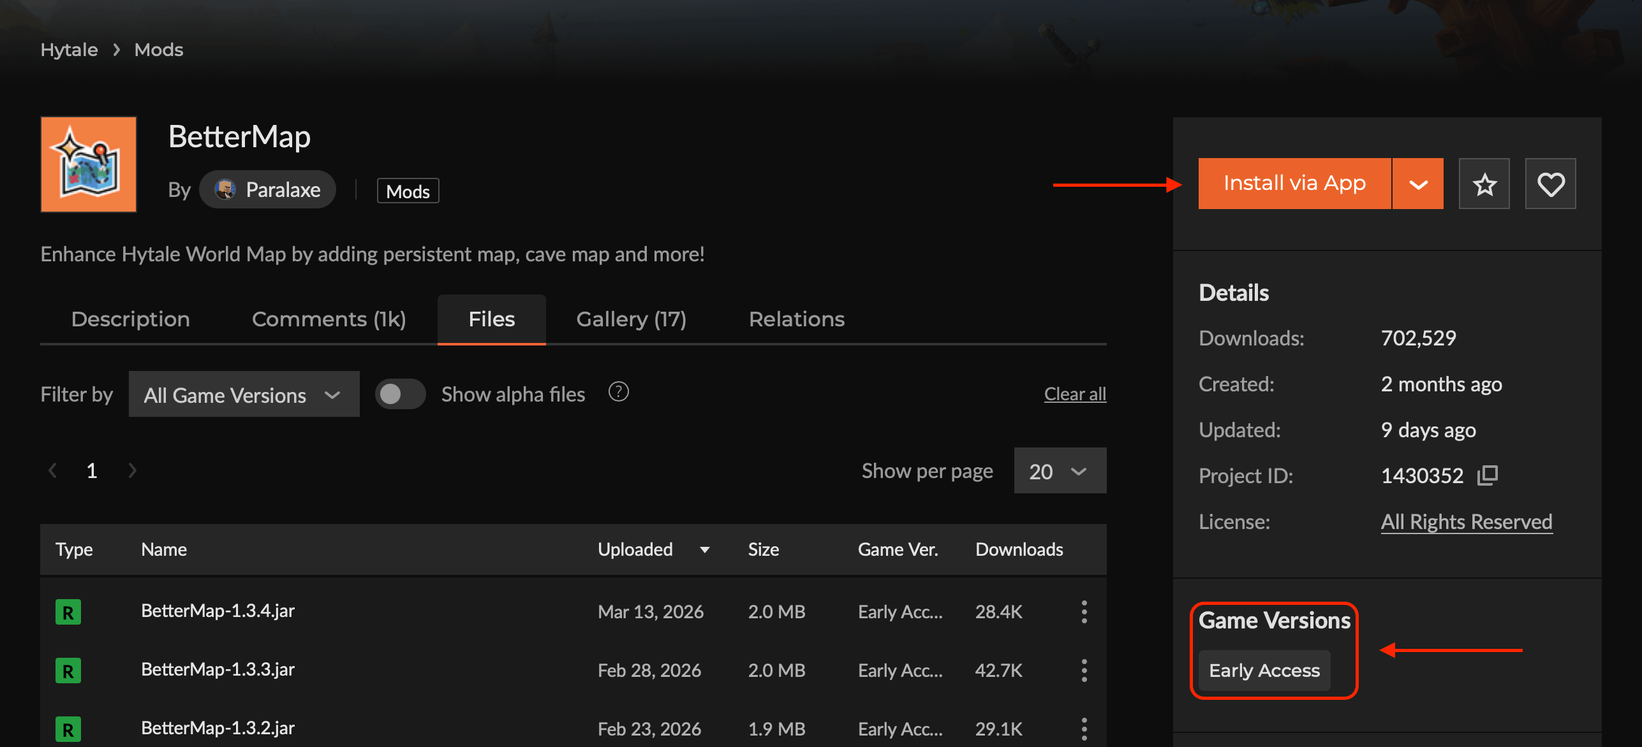This screenshot has height=747, width=1642.
Task: Open the three-dot menu for BetterMap-1.3.3.jar
Action: click(x=1084, y=671)
